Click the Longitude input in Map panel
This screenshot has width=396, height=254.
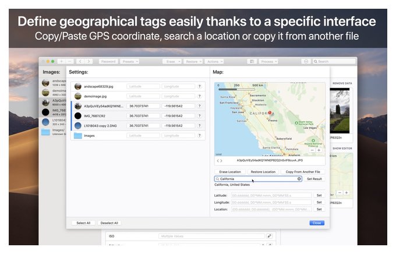click(x=271, y=202)
